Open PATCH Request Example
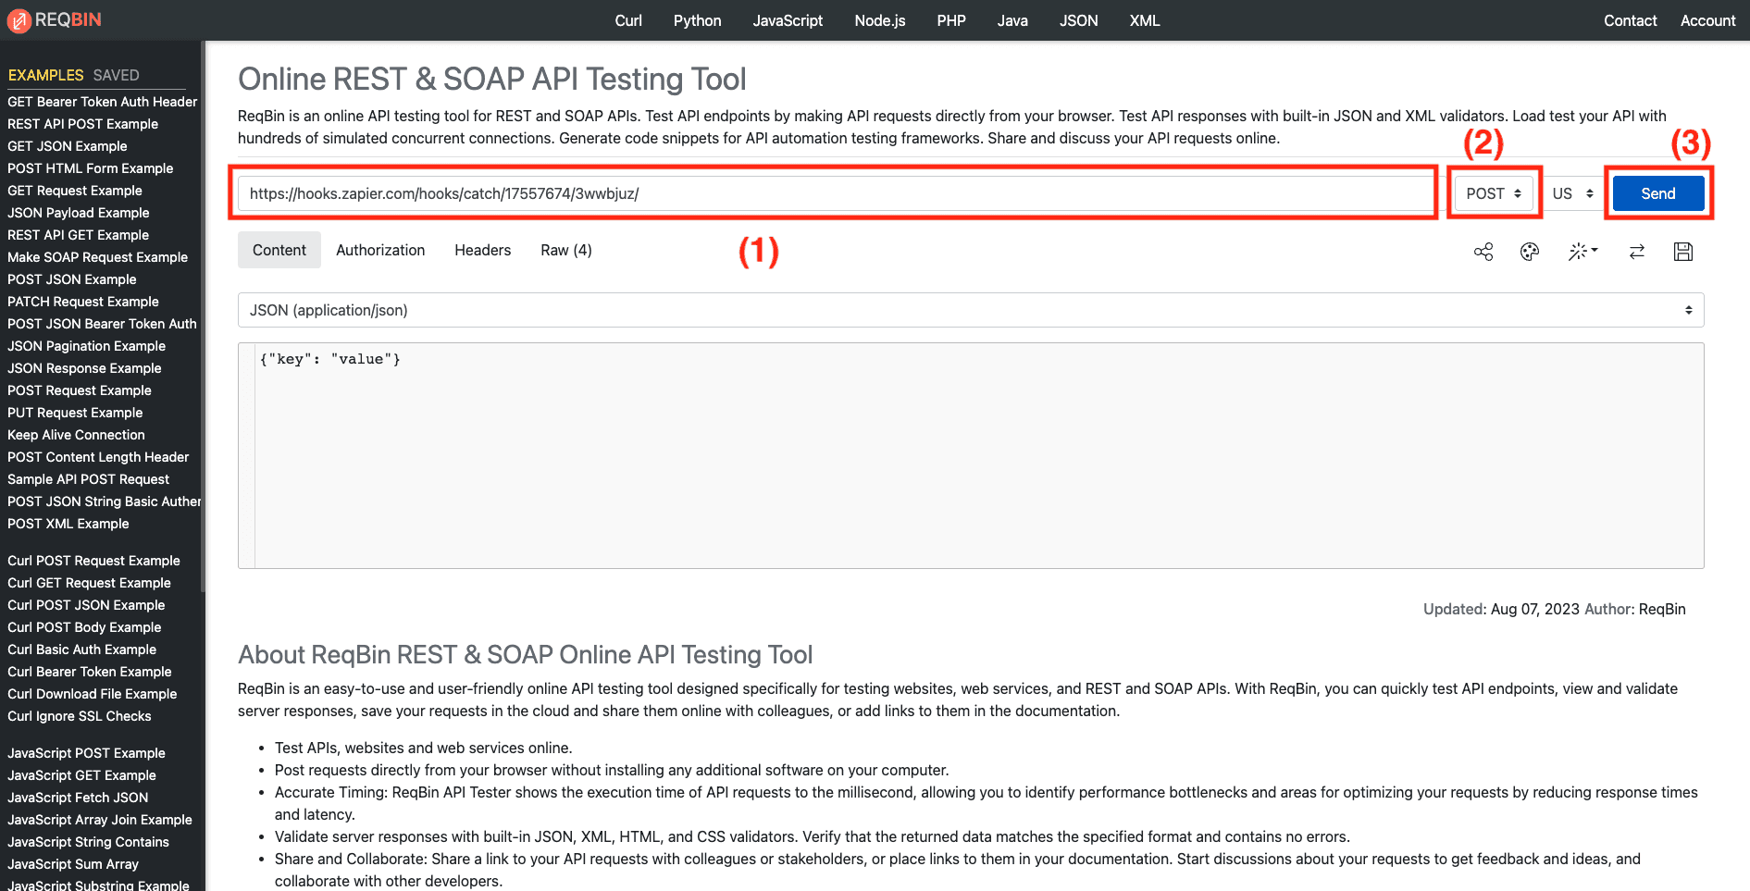Image resolution: width=1750 pixels, height=891 pixels. point(83,302)
